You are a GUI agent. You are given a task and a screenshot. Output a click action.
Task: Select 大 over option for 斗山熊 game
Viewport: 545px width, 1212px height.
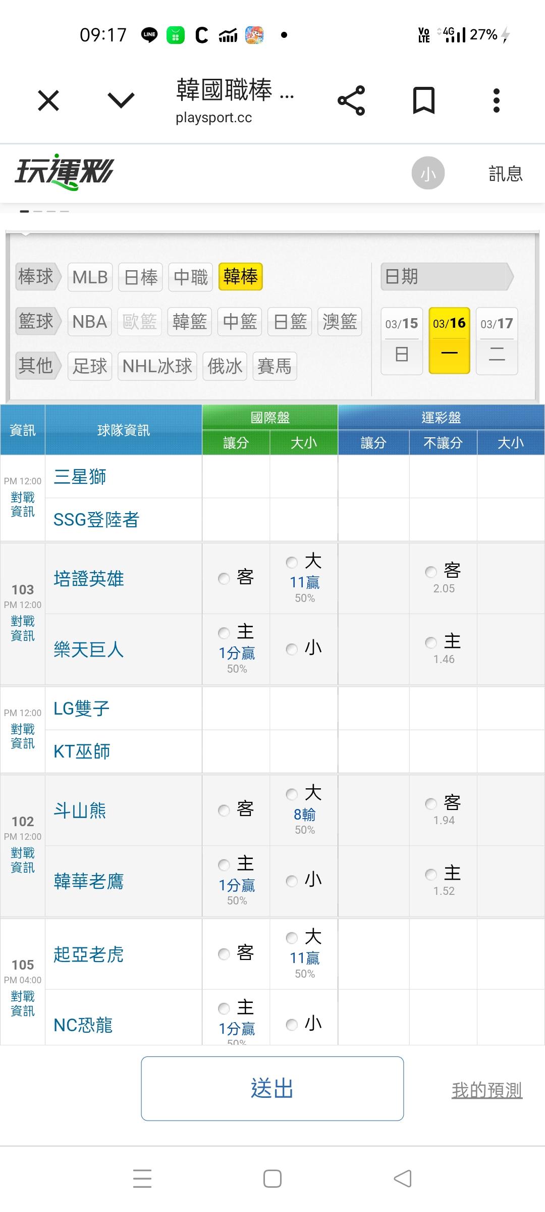[x=292, y=794]
